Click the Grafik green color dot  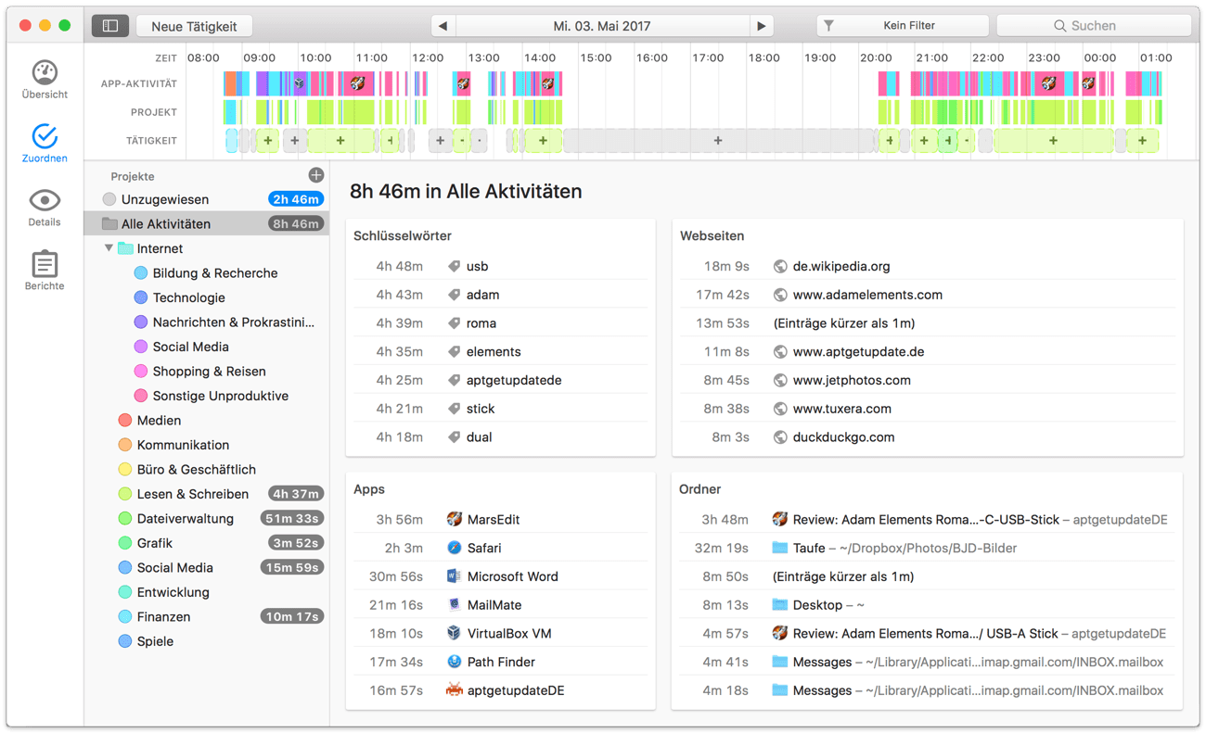(x=125, y=543)
